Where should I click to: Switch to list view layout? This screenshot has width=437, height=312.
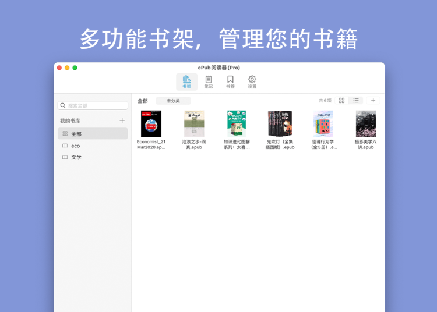(x=355, y=101)
